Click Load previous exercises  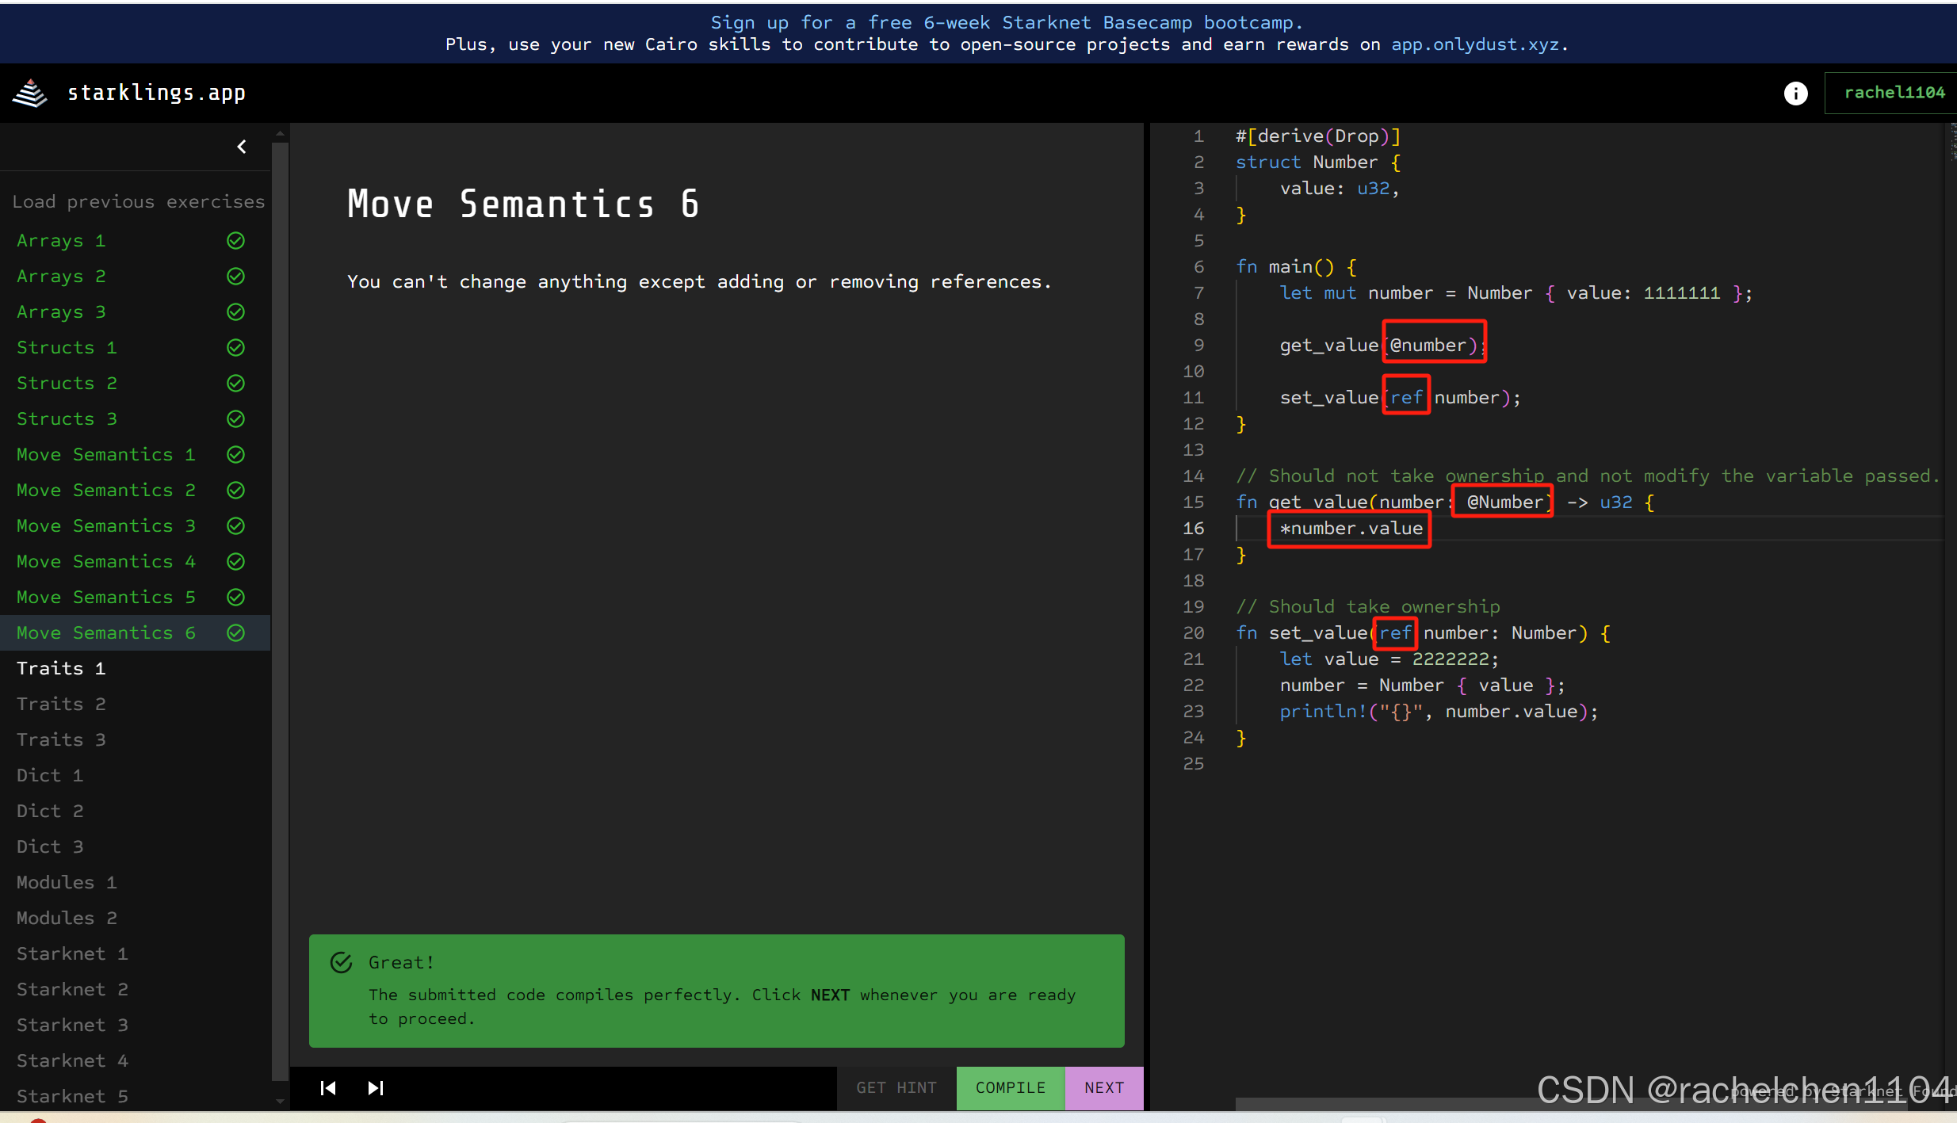(138, 201)
